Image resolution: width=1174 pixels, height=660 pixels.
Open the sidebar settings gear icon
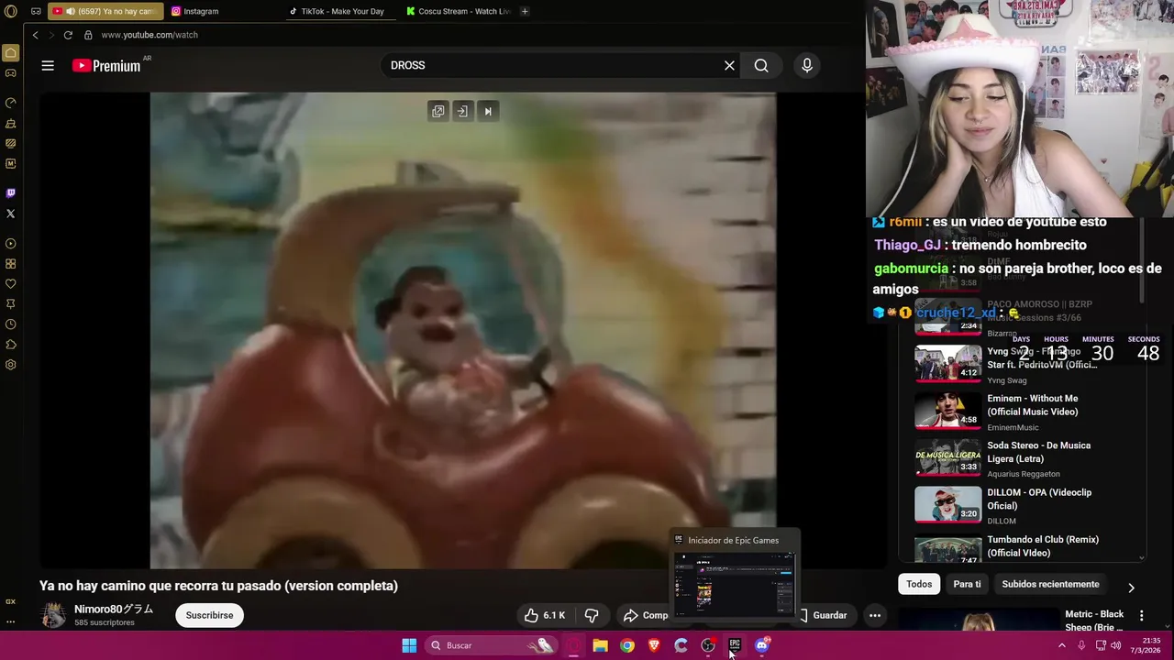pyautogui.click(x=10, y=365)
